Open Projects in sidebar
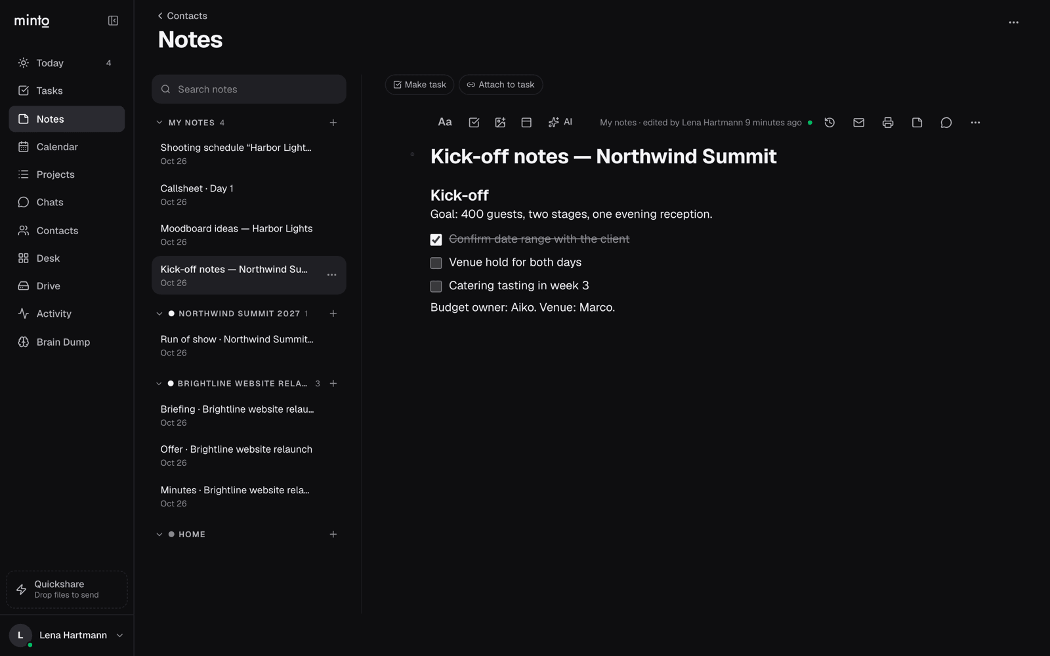The width and height of the screenshot is (1050, 656). tap(66, 174)
